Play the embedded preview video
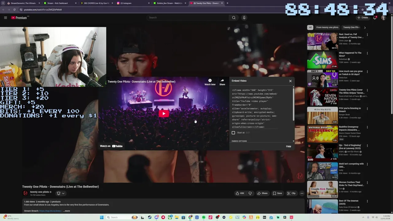 164,114
